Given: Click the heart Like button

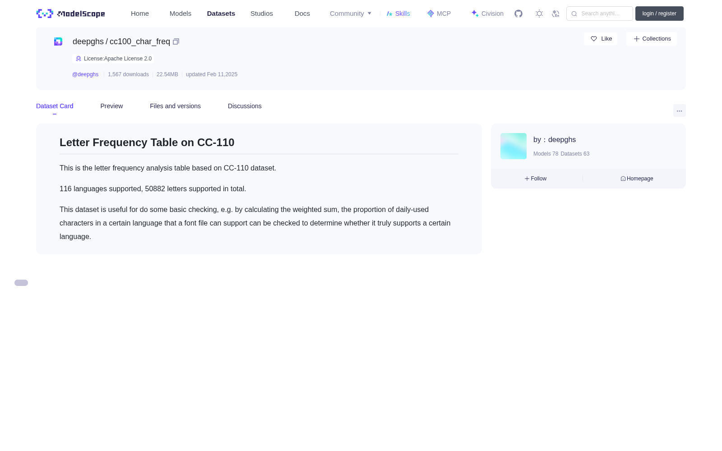Looking at the screenshot, I should (x=601, y=39).
